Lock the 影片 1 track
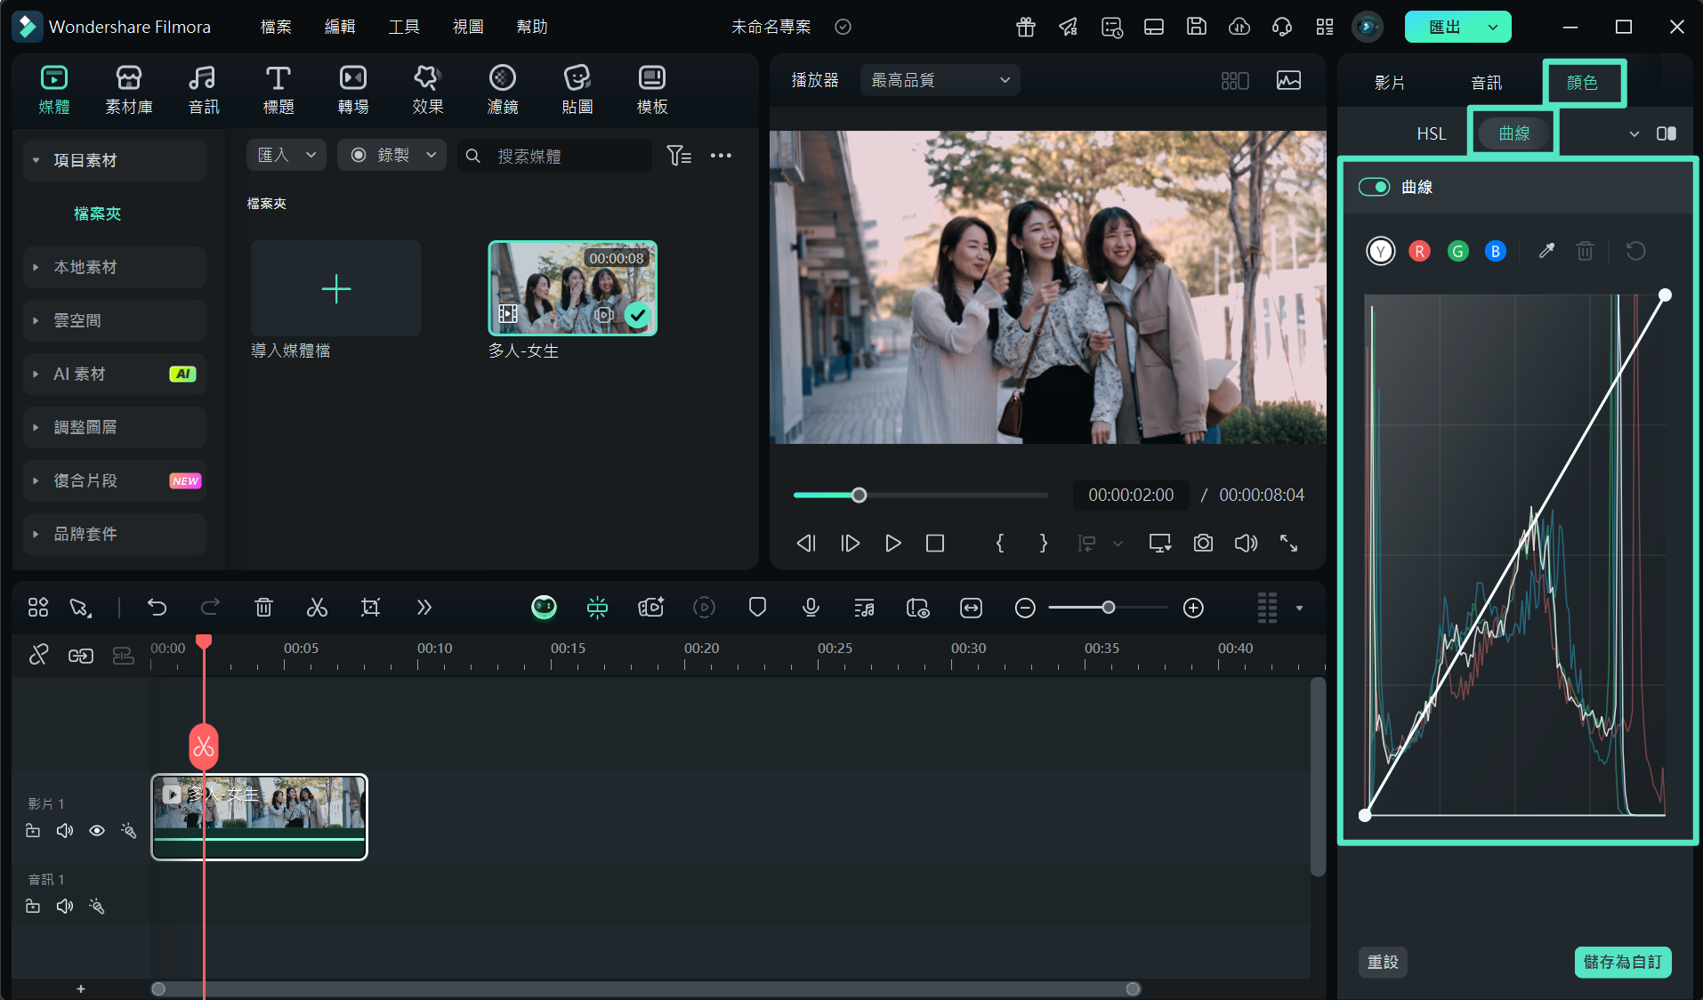1703x1000 pixels. point(33,830)
